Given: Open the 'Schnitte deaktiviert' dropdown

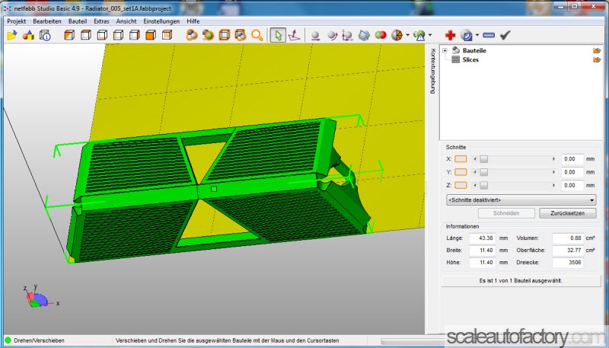Looking at the screenshot, I should click(521, 199).
